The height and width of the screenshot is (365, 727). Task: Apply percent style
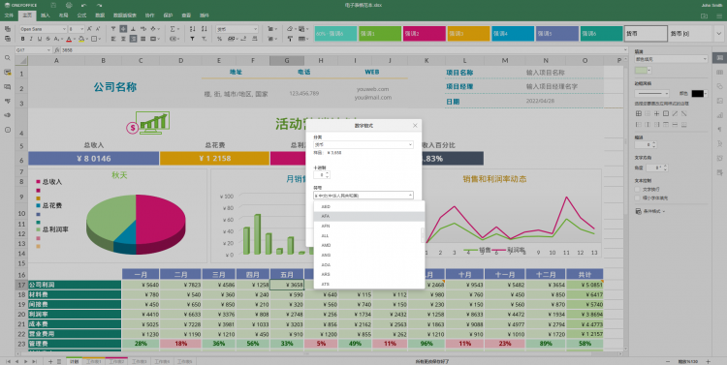[x=219, y=39]
